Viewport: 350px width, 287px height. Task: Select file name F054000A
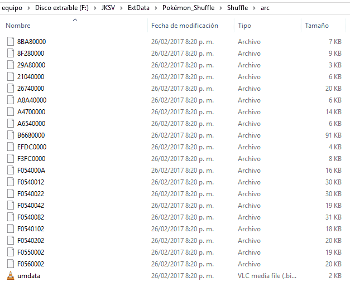coord(31,171)
